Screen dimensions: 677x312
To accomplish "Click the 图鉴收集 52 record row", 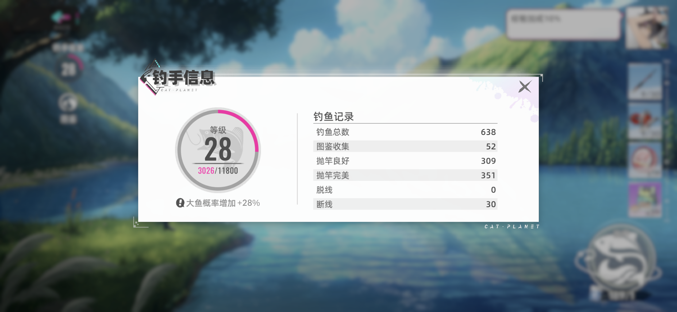I will [405, 146].
